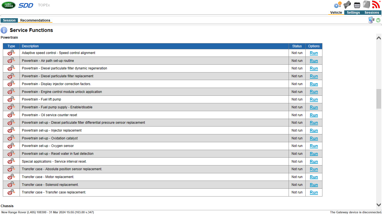Click gear icon for Service interval reset row
Viewport: 382px width, 215px height.
11,161
